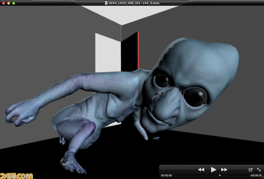This screenshot has width=264, height=179.
Task: Click the movie file proxy icon in title bar
Action: pyautogui.click(x=106, y=3)
